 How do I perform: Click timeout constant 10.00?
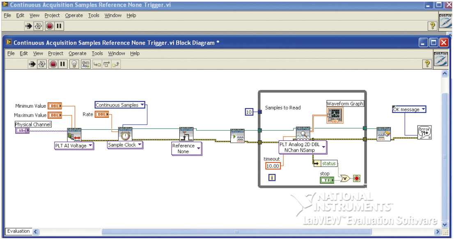tap(273, 166)
